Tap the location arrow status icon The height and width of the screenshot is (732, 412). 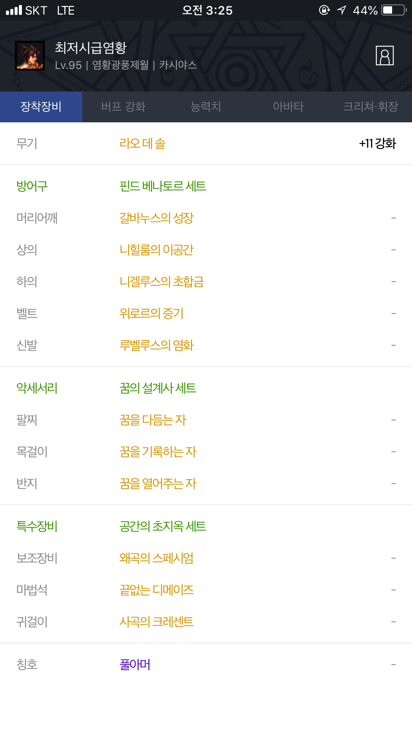(341, 10)
